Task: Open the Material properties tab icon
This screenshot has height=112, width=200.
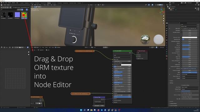Action: click(x=167, y=56)
